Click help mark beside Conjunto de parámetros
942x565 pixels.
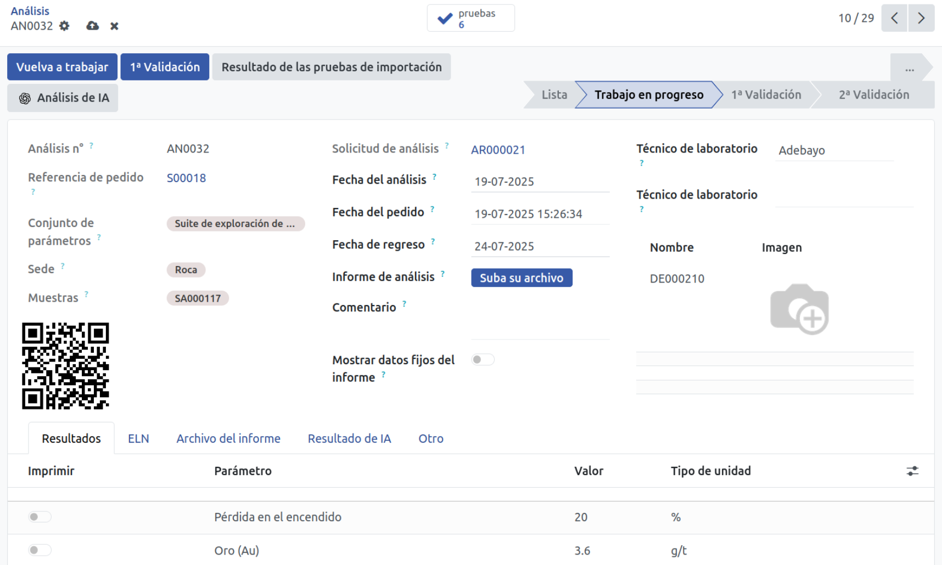click(x=99, y=238)
